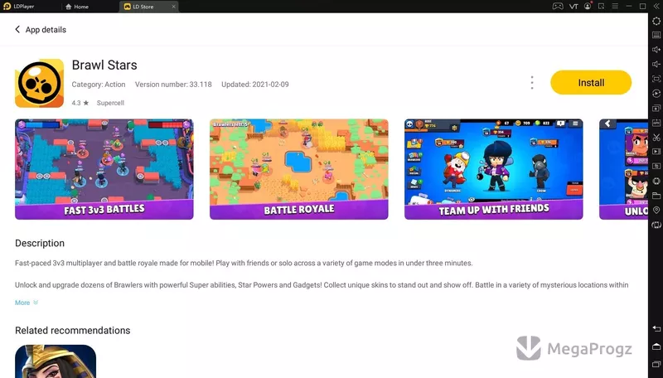Start video recorder from the sidebar
Screen dimensions: 663x378
pos(656,152)
